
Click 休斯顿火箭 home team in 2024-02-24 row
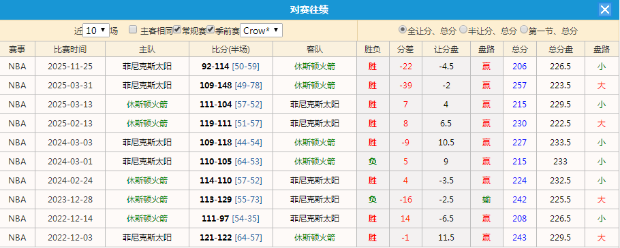tap(147, 180)
